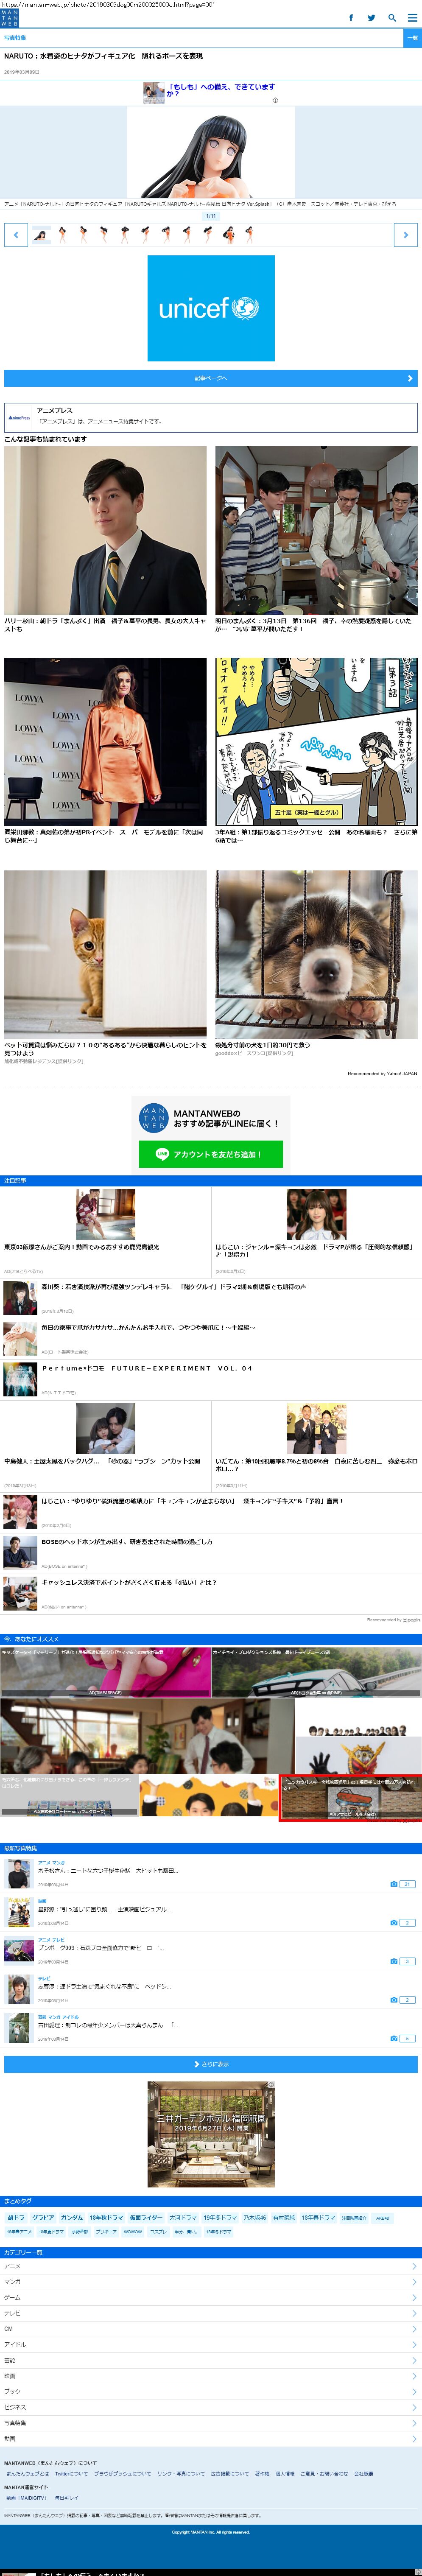Image resolution: width=422 pixels, height=2576 pixels.
Task: Expand the ゲーム category row
Action: coord(211,2297)
